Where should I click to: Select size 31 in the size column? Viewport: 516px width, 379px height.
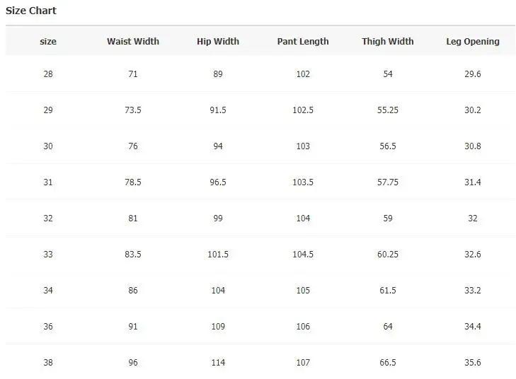click(48, 182)
